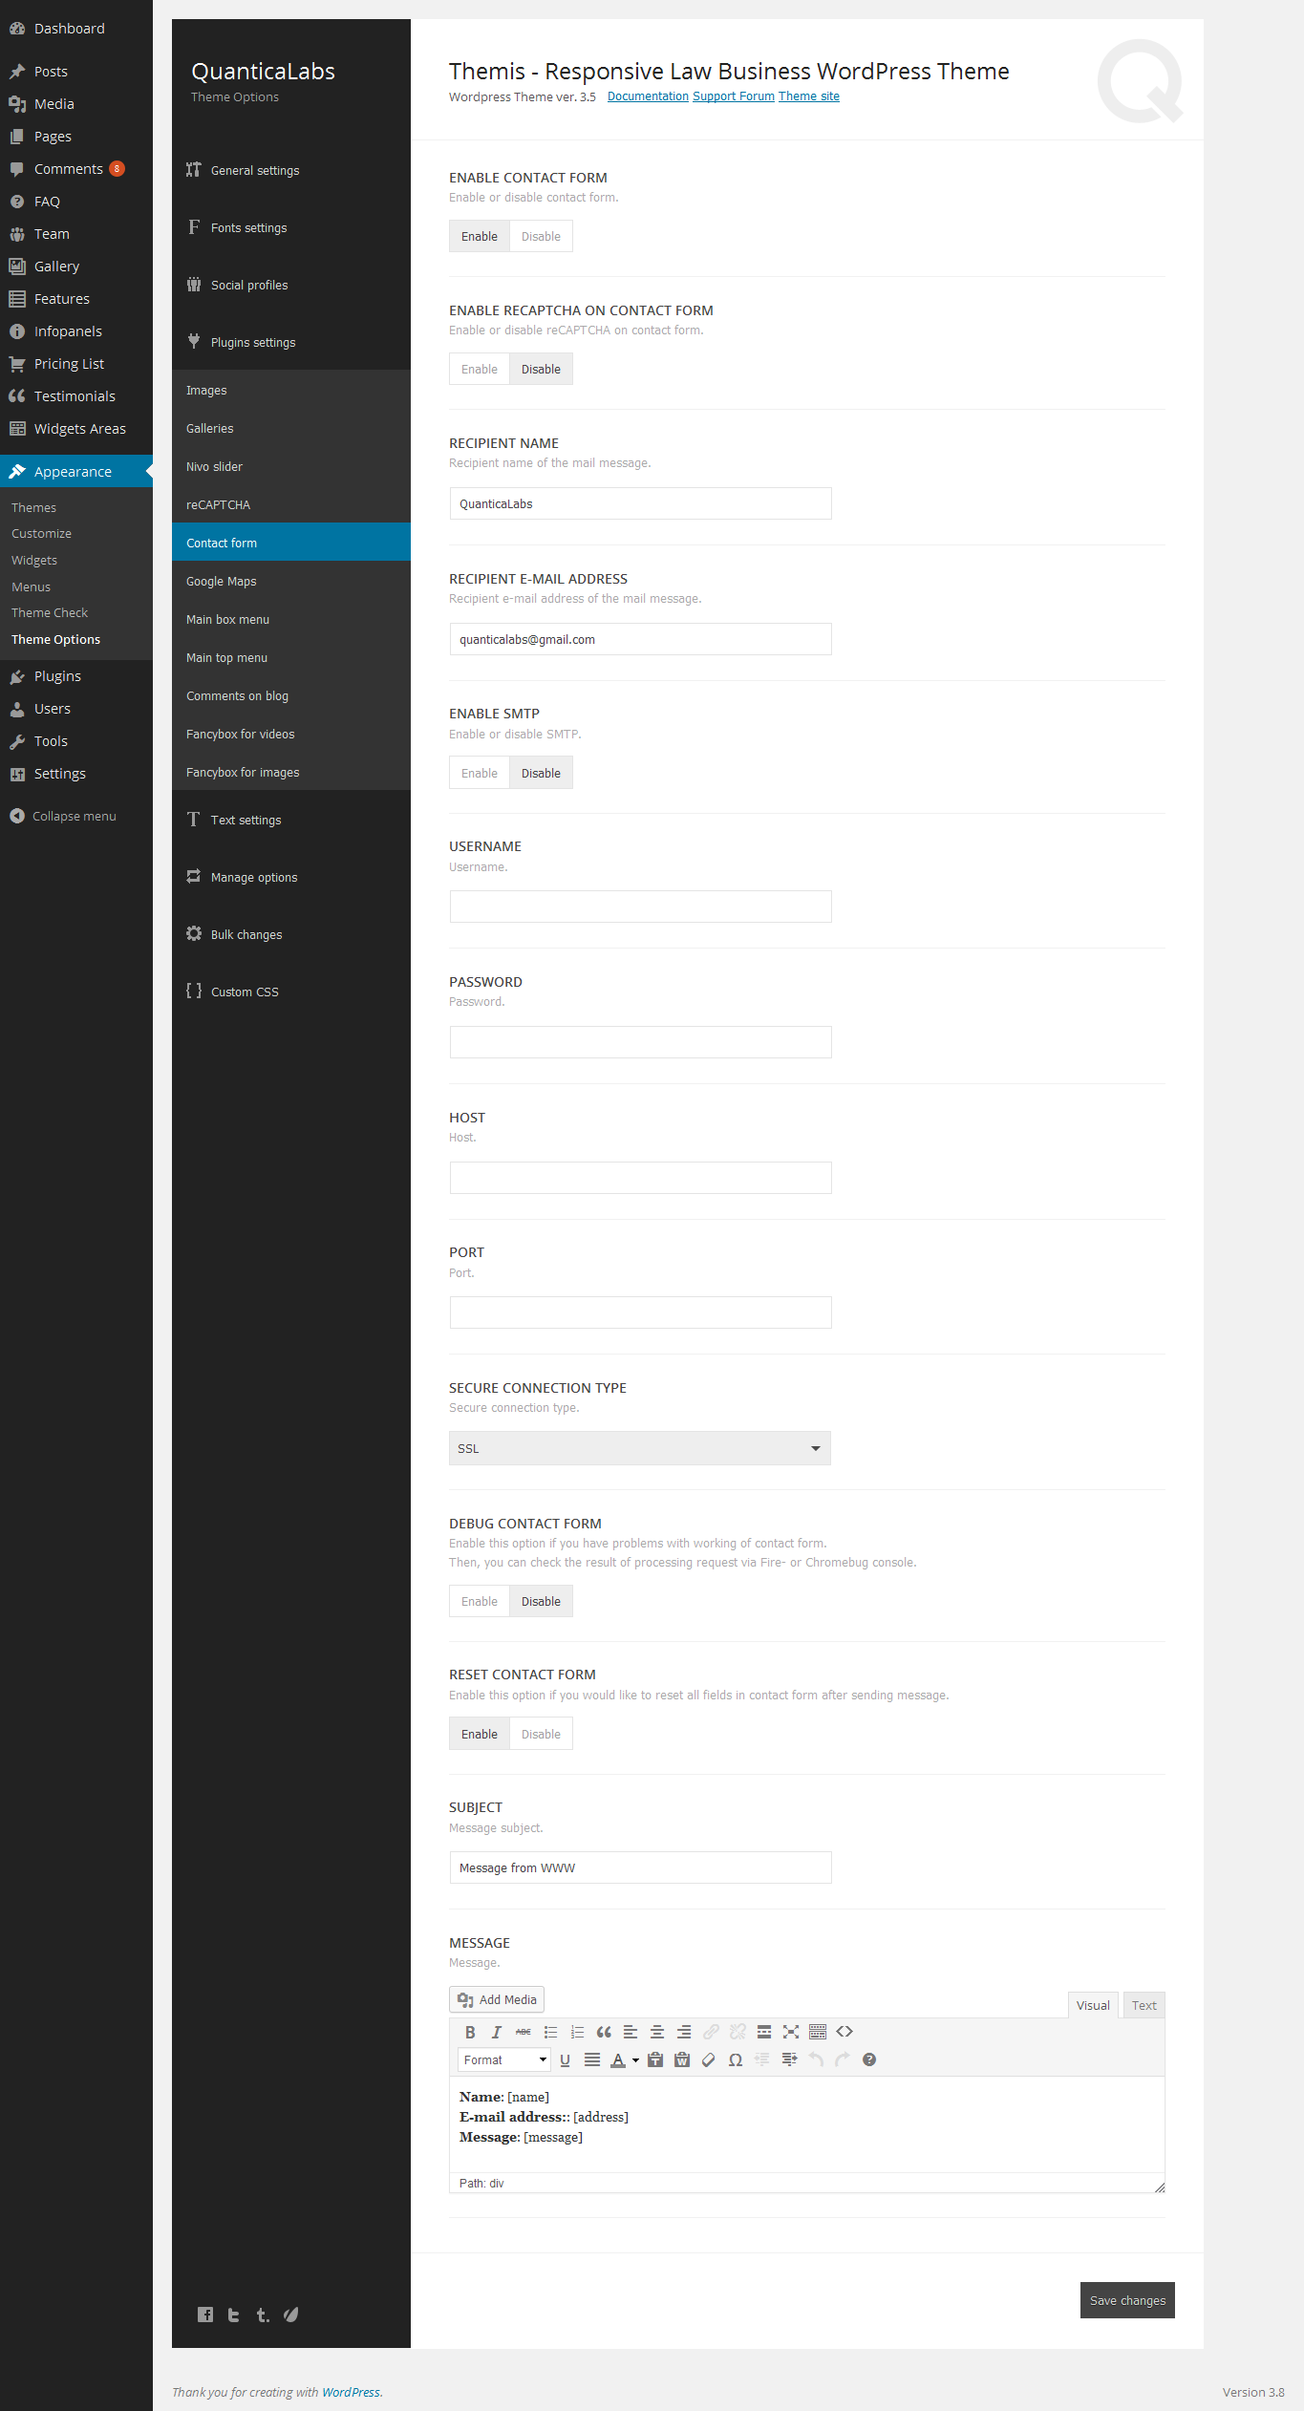Insert a numbered list in the editor
The width and height of the screenshot is (1304, 2411).
click(x=577, y=2032)
